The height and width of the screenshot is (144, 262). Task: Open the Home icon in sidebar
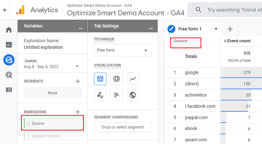9,30
